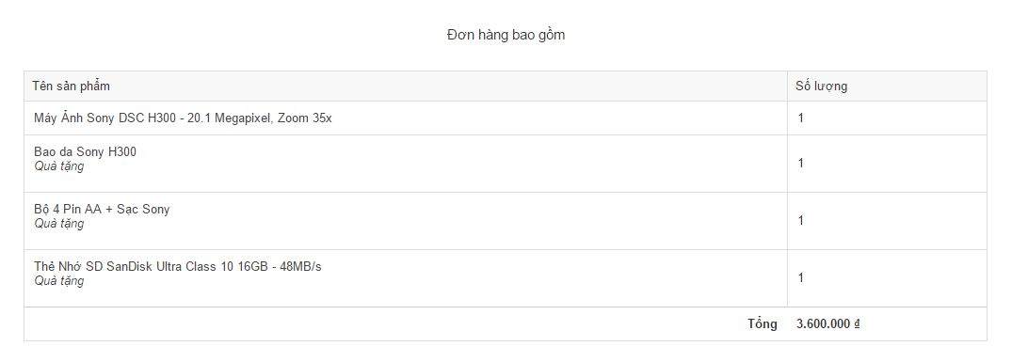Click product 'Bao da Sony H300'

85,152
